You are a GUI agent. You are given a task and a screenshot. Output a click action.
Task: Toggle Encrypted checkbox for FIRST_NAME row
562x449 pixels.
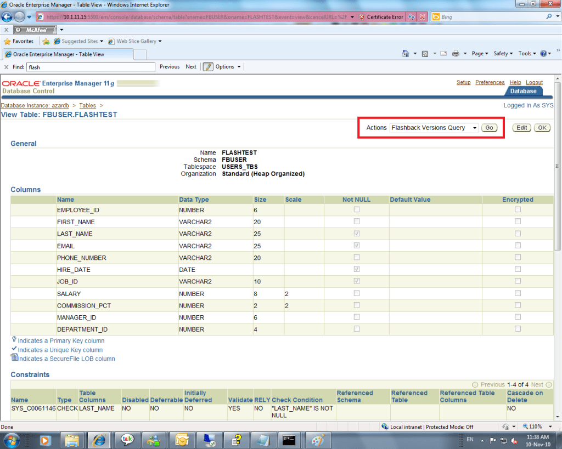point(518,222)
